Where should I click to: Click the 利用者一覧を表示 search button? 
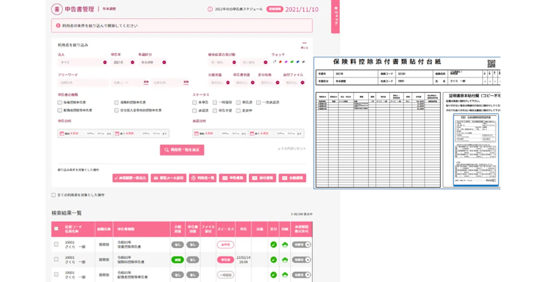(182, 150)
